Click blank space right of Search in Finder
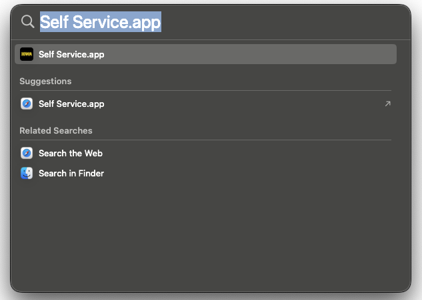Image resolution: width=422 pixels, height=300 pixels. coord(247,173)
